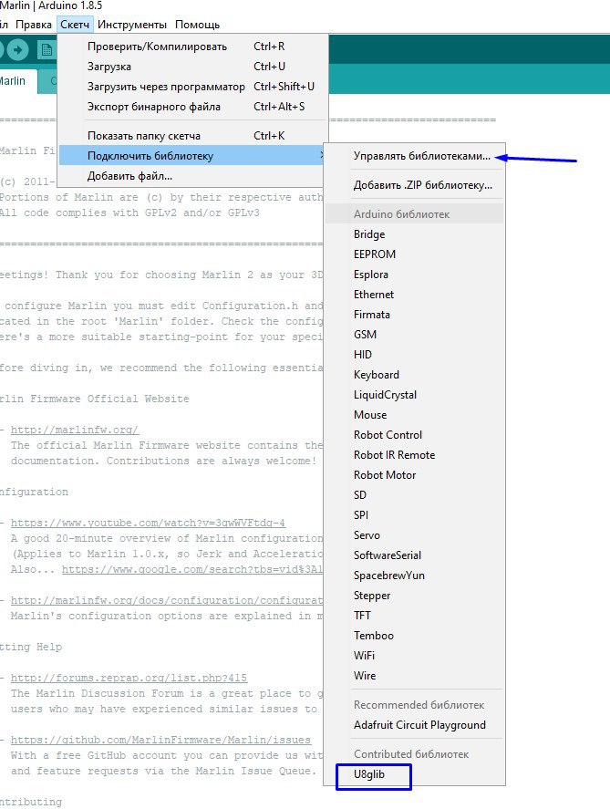Include the LiquidCrystal library

tap(415, 395)
